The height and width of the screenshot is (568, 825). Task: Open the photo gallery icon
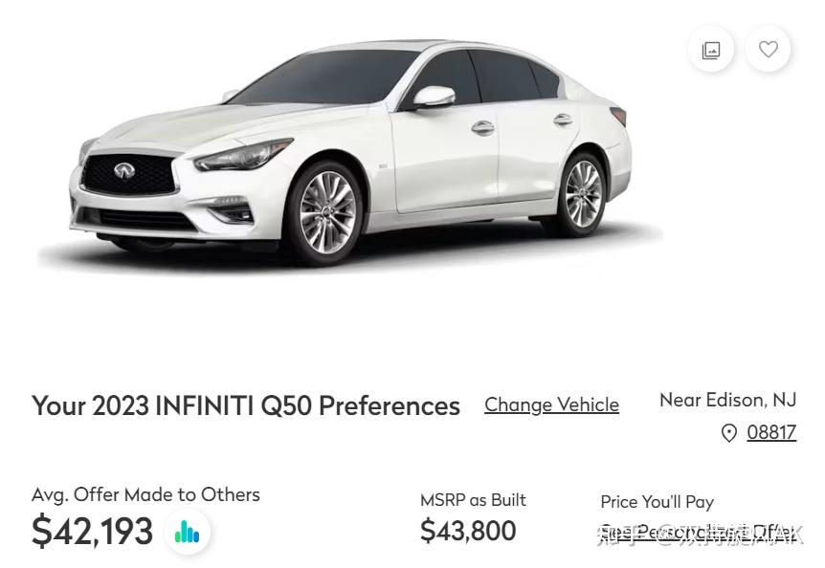tap(711, 50)
